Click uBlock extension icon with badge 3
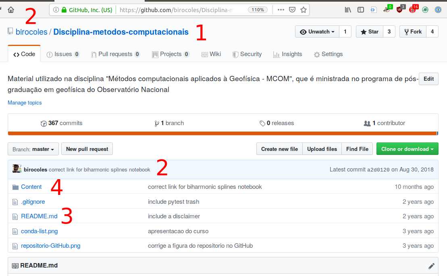 pos(400,9)
